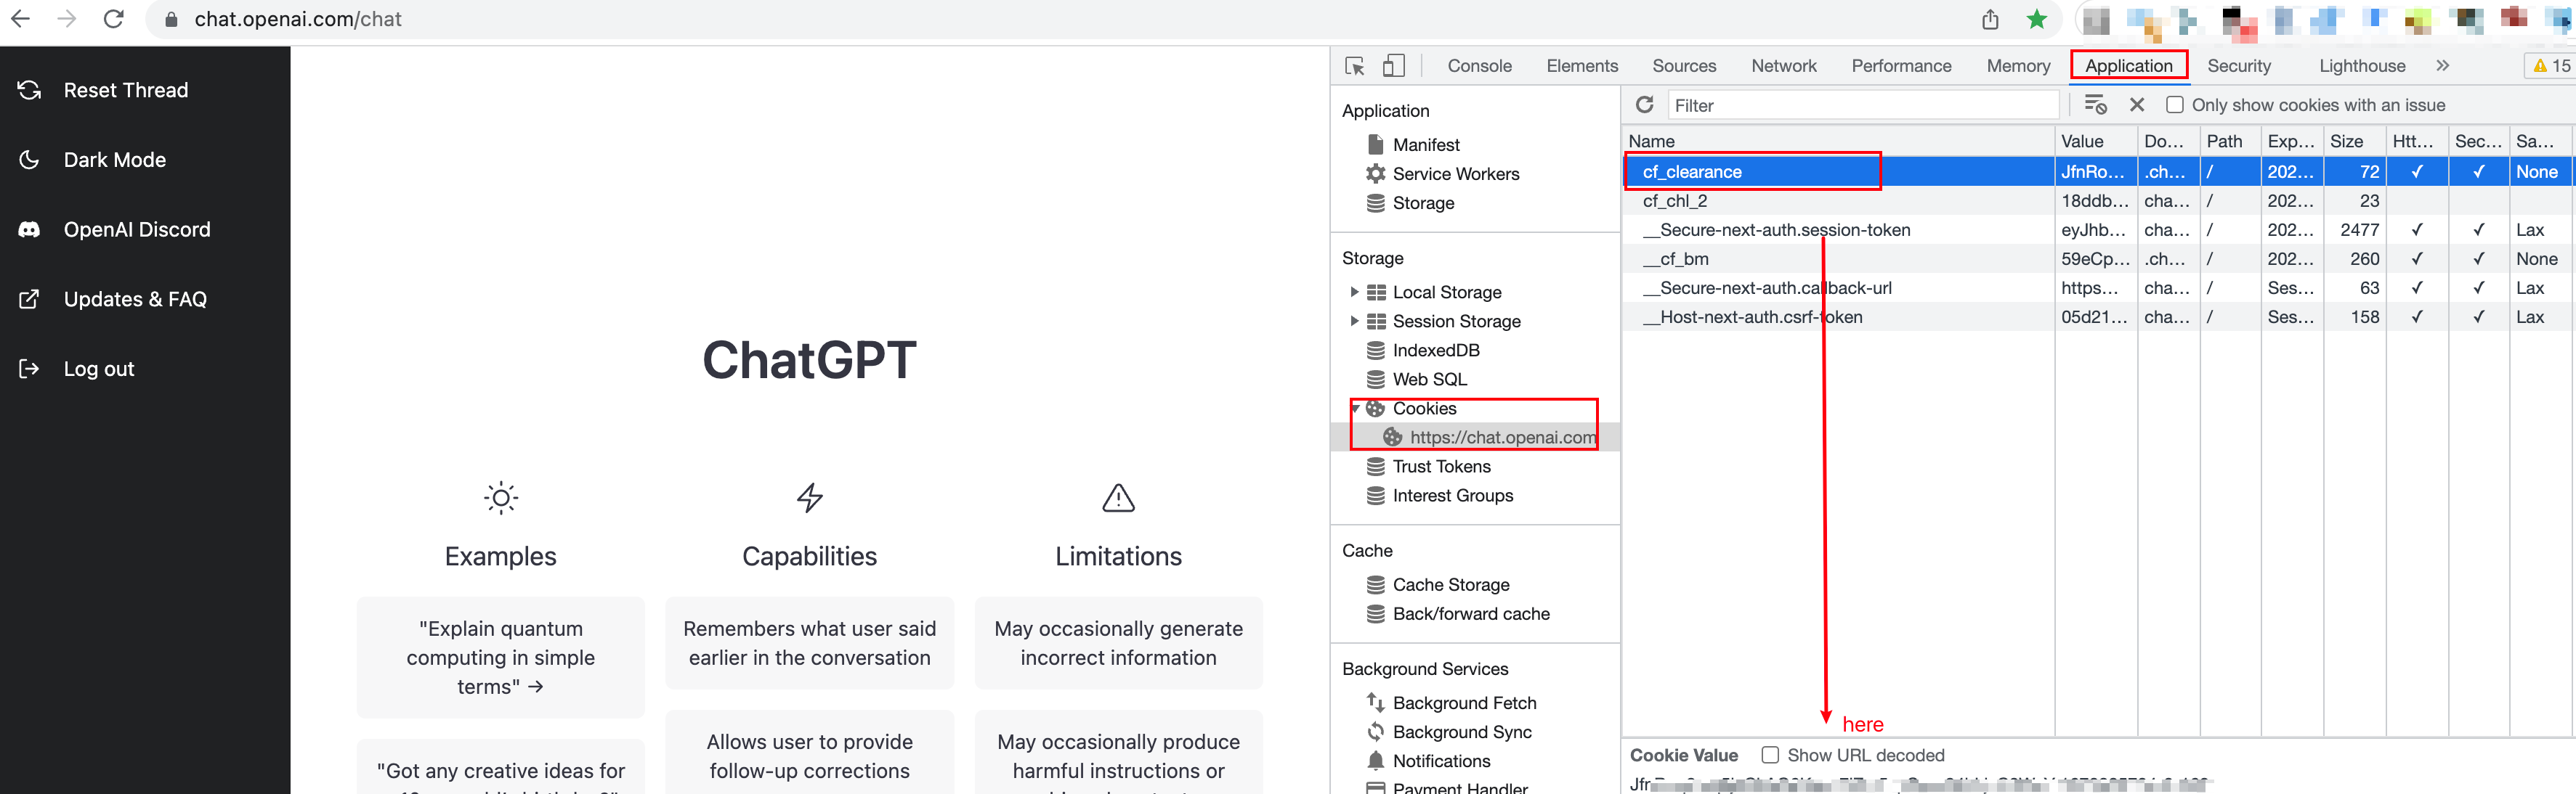This screenshot has height=794, width=2576.
Task: Open the OpenAI Discord link
Action: [136, 230]
